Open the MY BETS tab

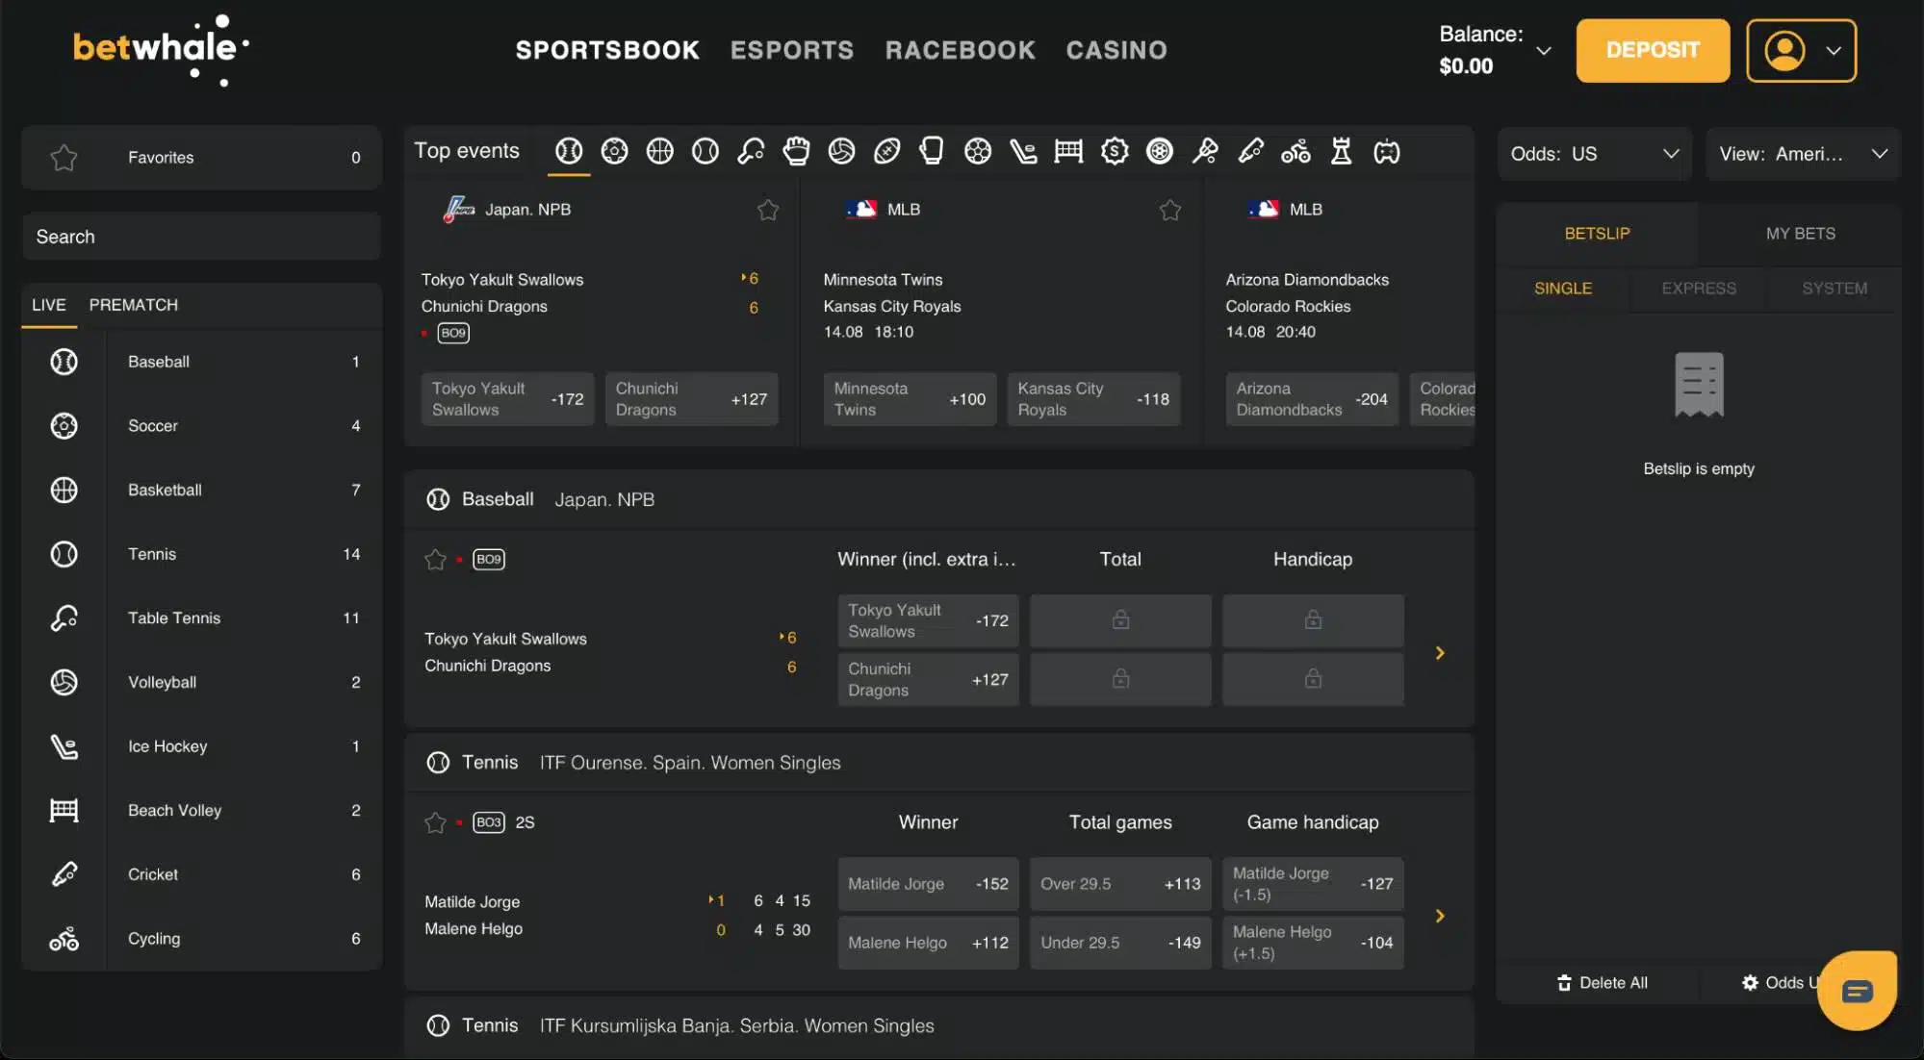click(x=1800, y=234)
